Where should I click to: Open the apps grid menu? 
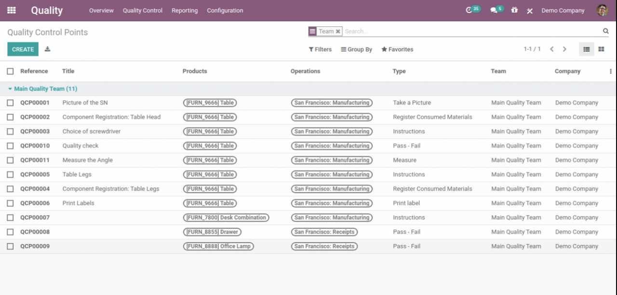[11, 10]
